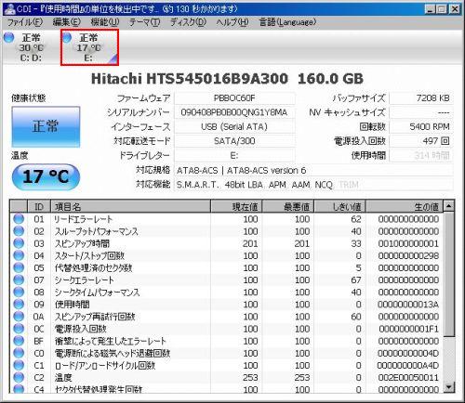
Task: Click the interface value USB (Serial ATA)
Action: pos(234,126)
